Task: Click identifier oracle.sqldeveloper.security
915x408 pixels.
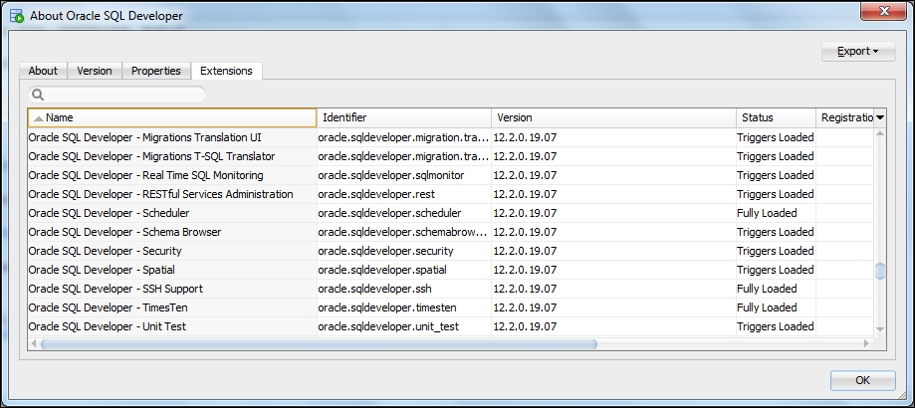Action: [385, 251]
